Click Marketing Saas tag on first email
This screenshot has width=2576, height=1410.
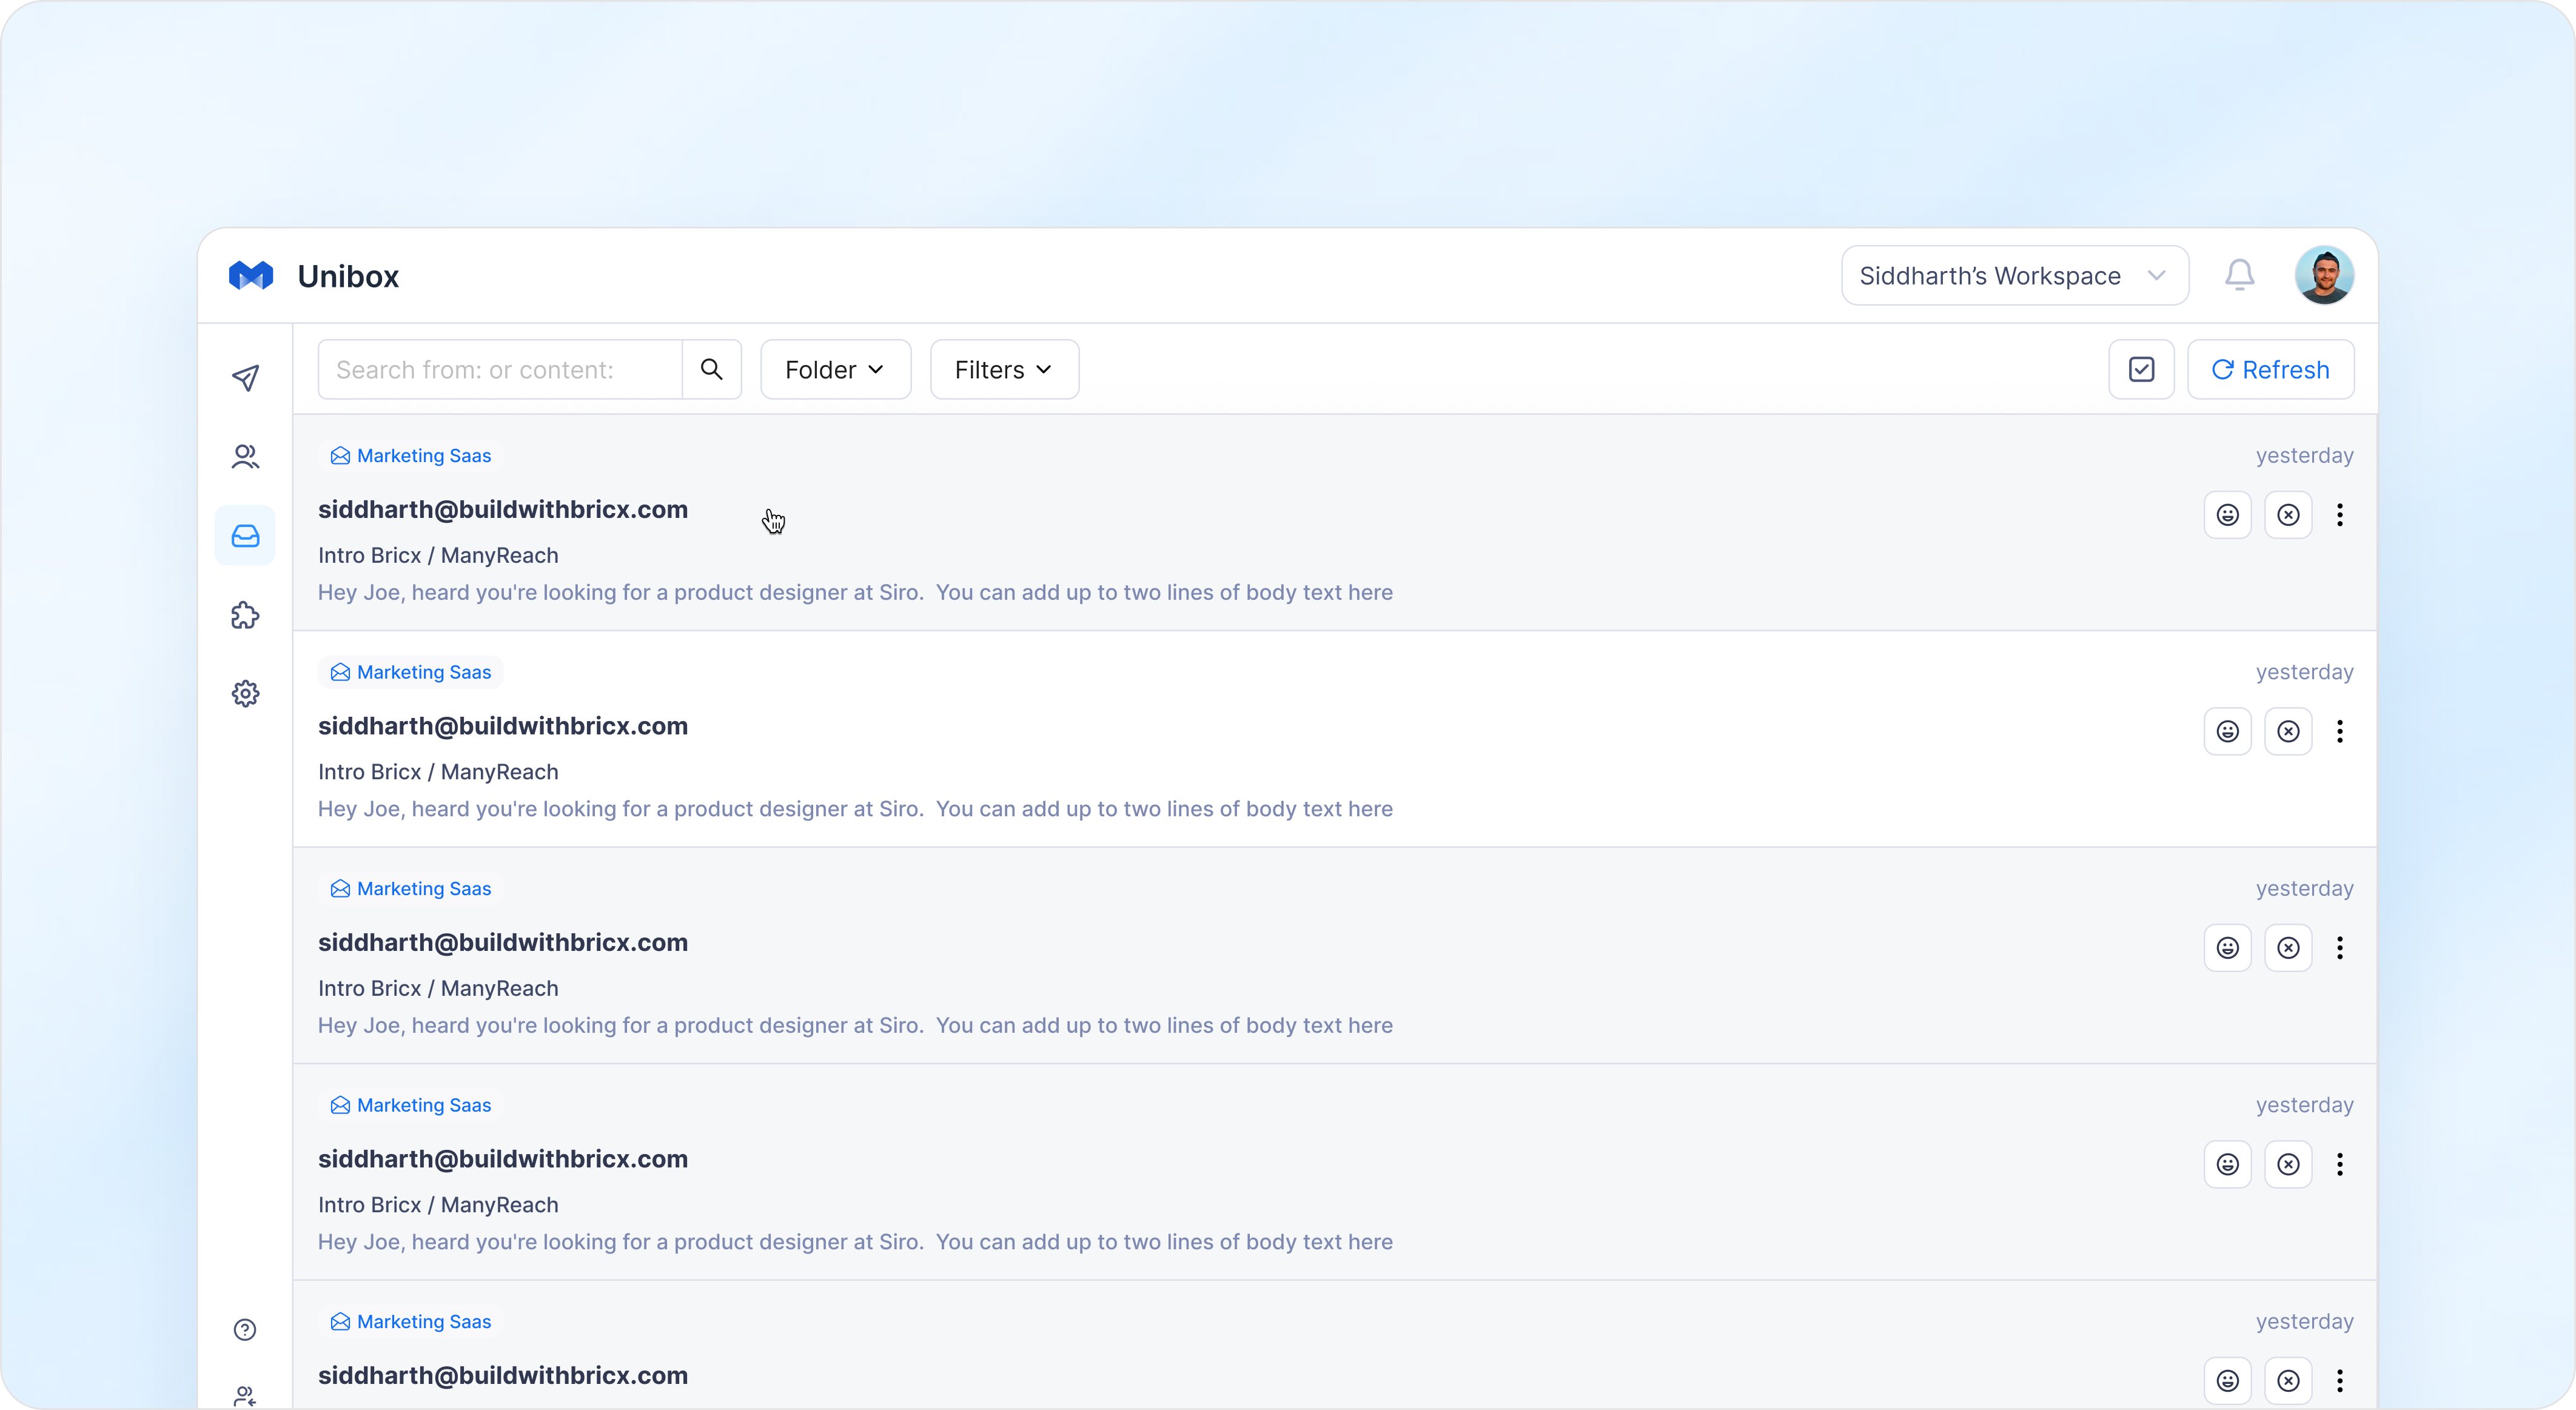(411, 456)
